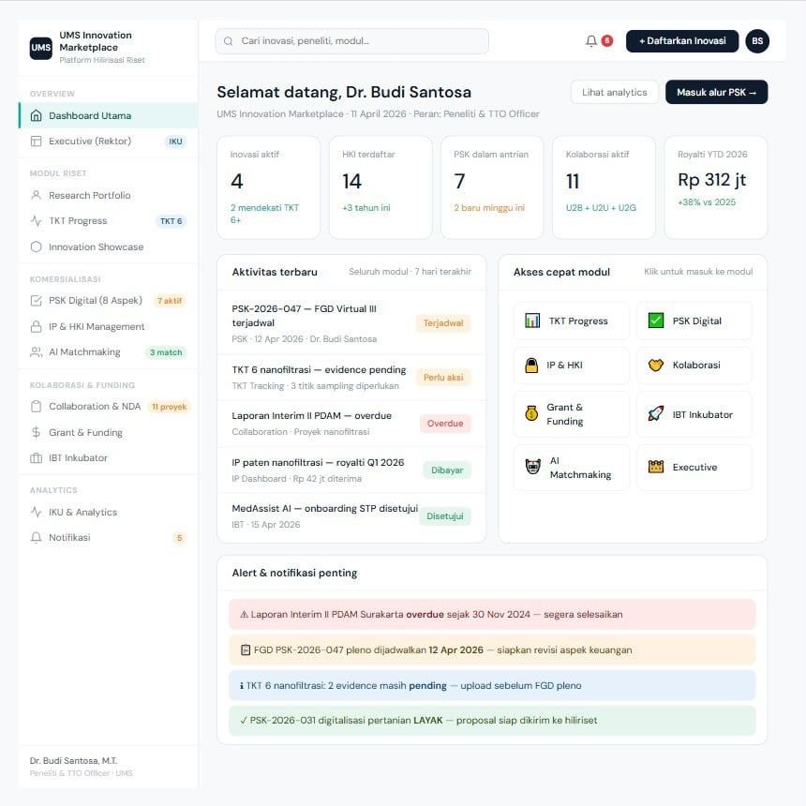Image resolution: width=806 pixels, height=806 pixels.
Task: Click the 3 match sidebar badge
Action: [166, 352]
